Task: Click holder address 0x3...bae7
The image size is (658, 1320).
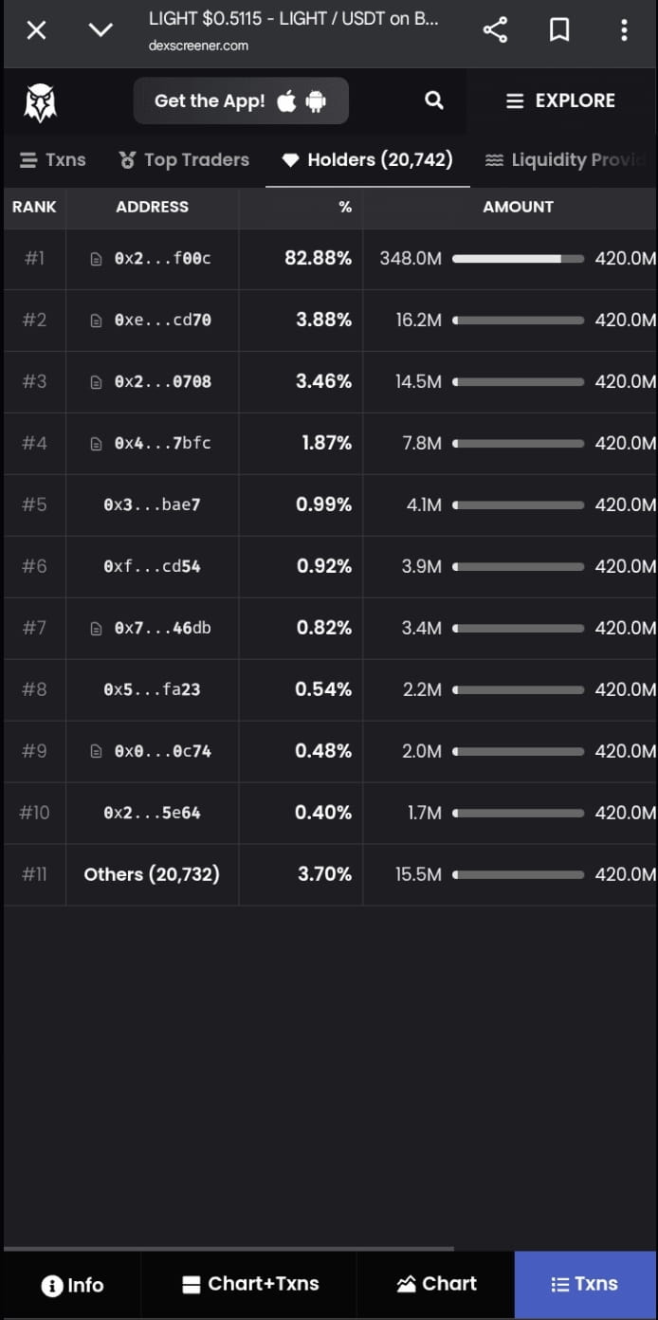Action: click(152, 505)
